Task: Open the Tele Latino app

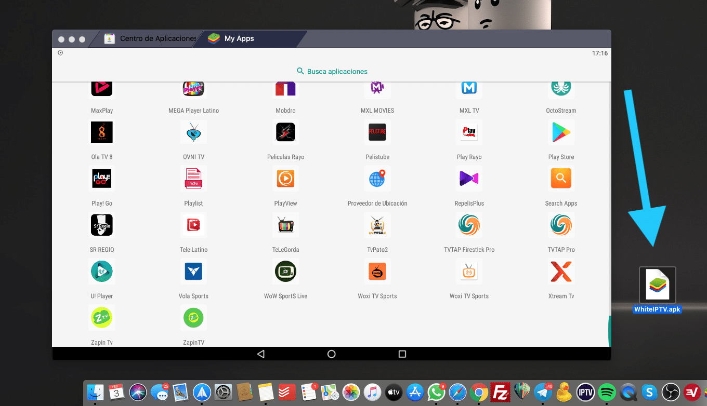Action: (193, 225)
